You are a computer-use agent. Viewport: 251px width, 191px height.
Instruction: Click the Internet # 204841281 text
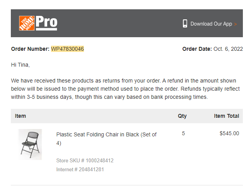point(80,170)
